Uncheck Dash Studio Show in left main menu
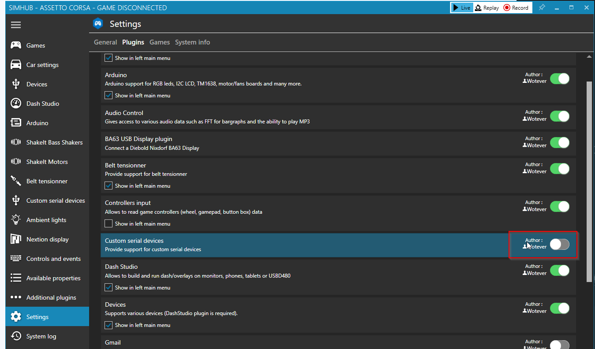This screenshot has width=595, height=349. (108, 287)
